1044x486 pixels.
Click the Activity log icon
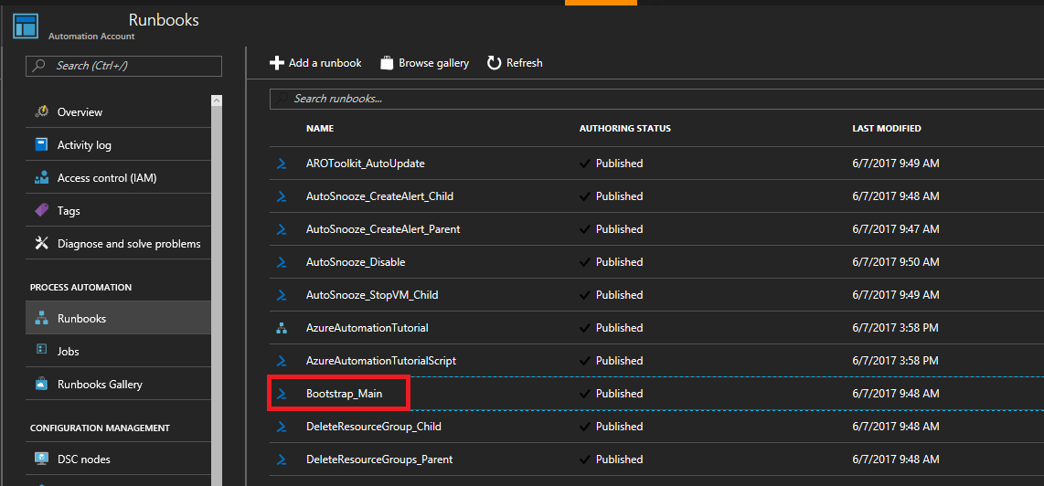[x=41, y=144]
